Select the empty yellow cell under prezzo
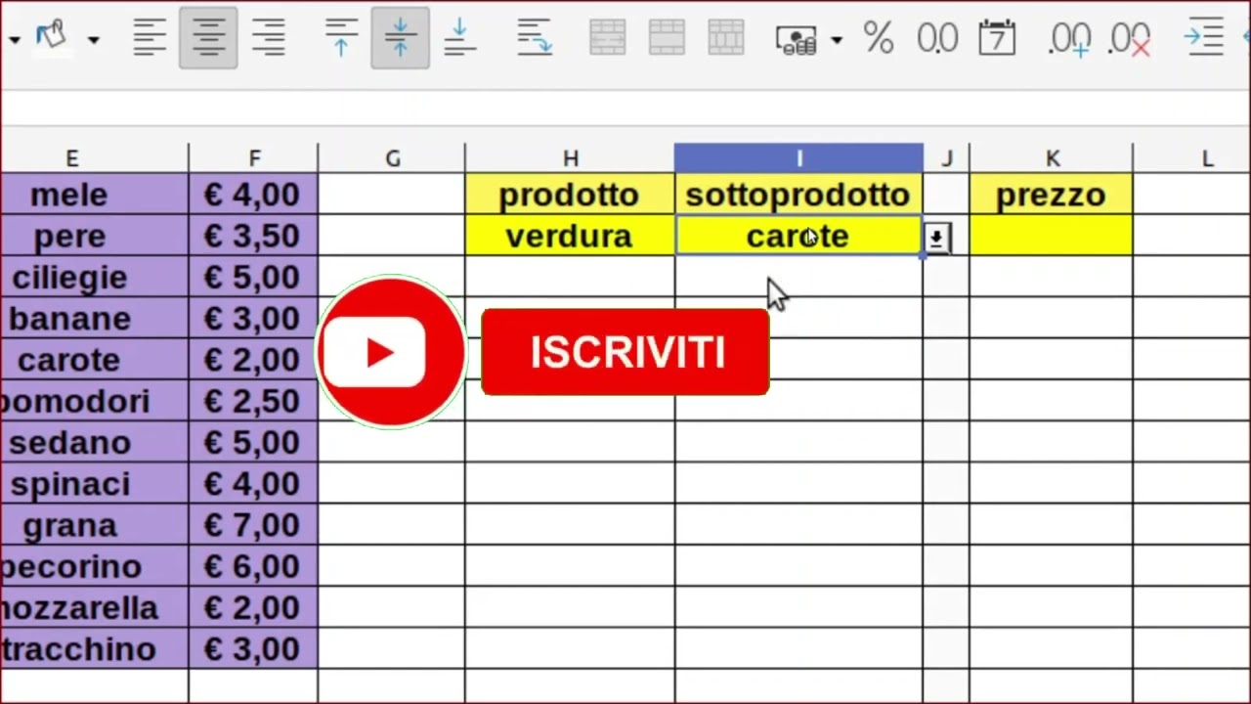Viewport: 1251px width, 704px height. coord(1052,236)
